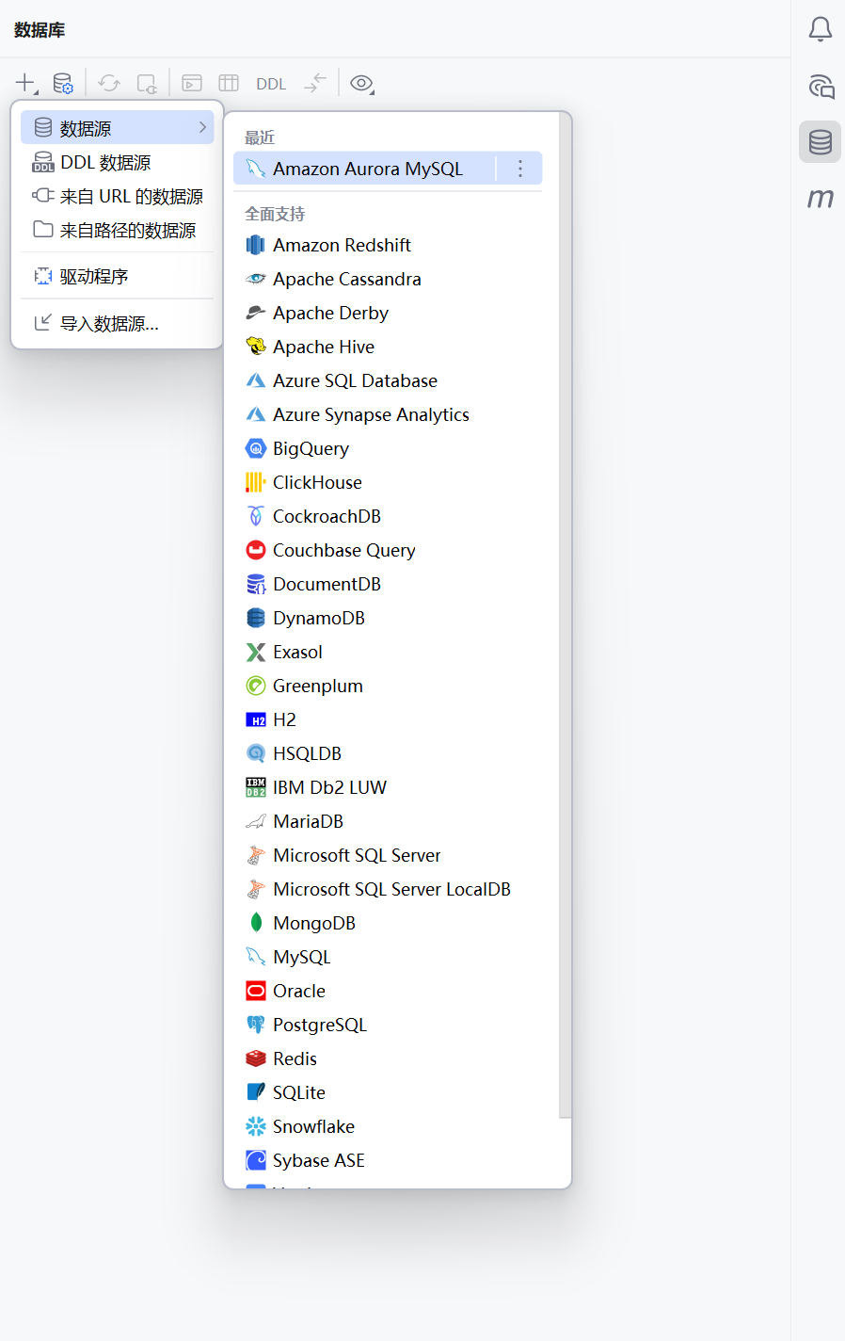The height and width of the screenshot is (1341, 845).
Task: Select Microsoft SQL Server entry
Action: coord(388,855)
